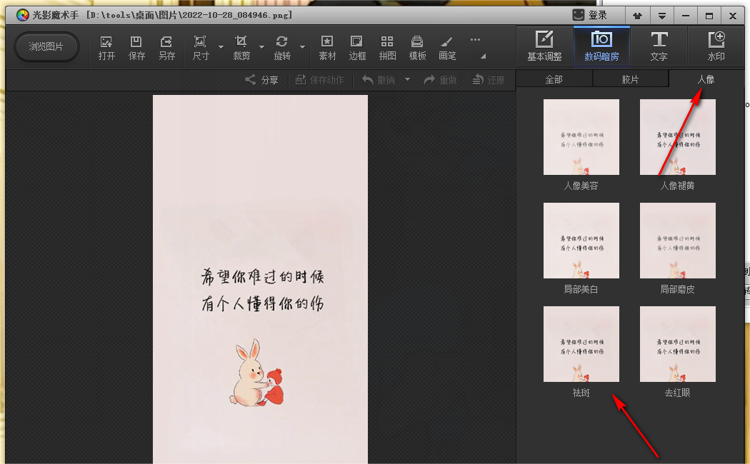Open the Materials (素材) tool
The image size is (750, 464).
pyautogui.click(x=327, y=47)
